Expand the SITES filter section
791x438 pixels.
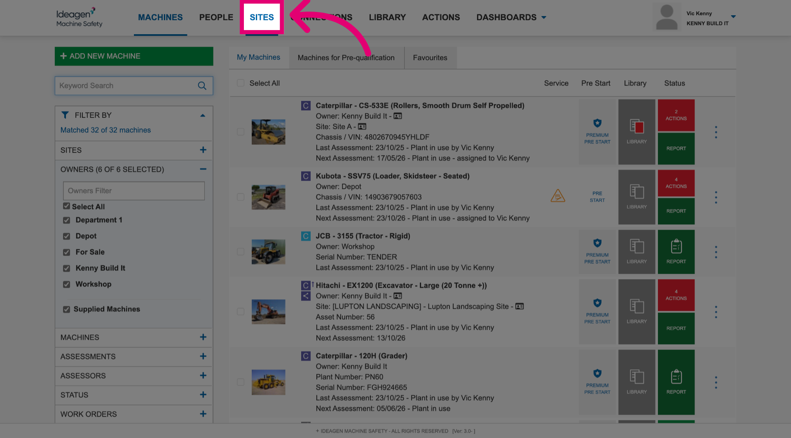point(203,150)
